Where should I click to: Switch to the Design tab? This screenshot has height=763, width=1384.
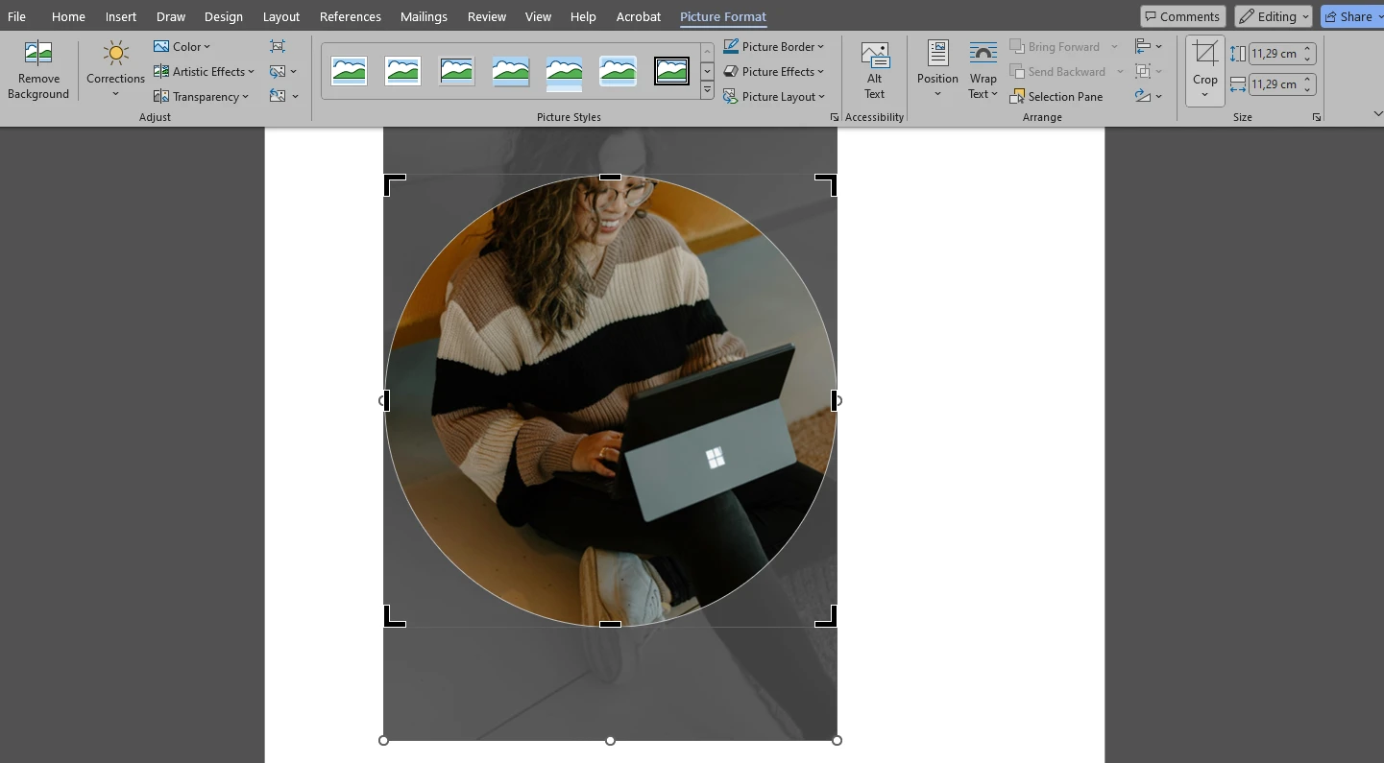(x=223, y=16)
